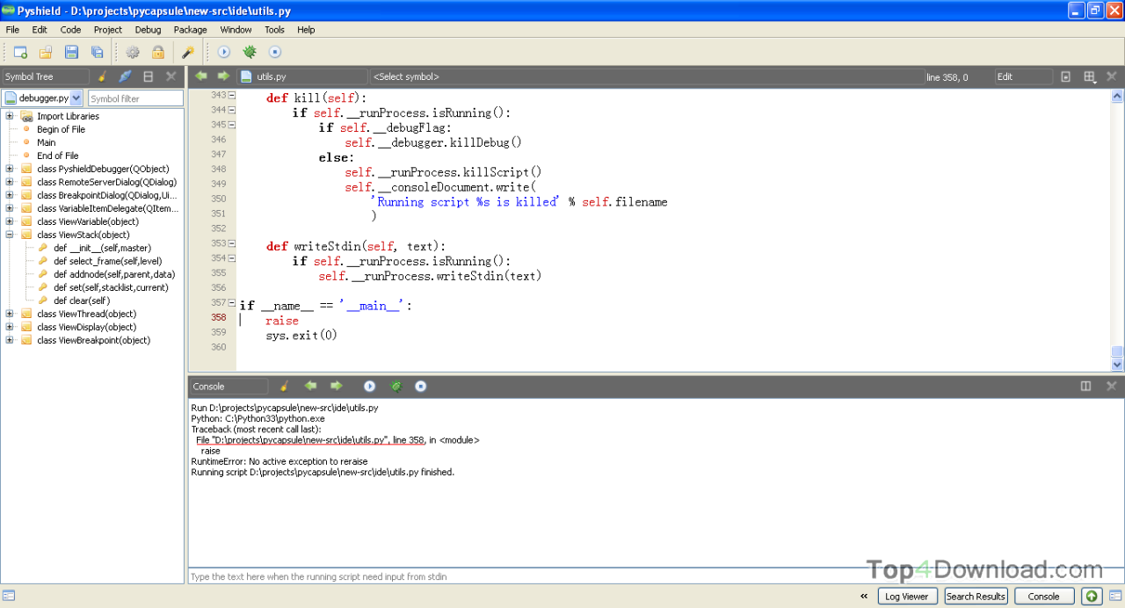Open the settings gear icon in the toolbar
Image resolution: width=1125 pixels, height=608 pixels.
(x=130, y=51)
